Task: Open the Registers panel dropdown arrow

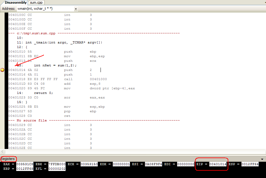Action: pos(262,159)
